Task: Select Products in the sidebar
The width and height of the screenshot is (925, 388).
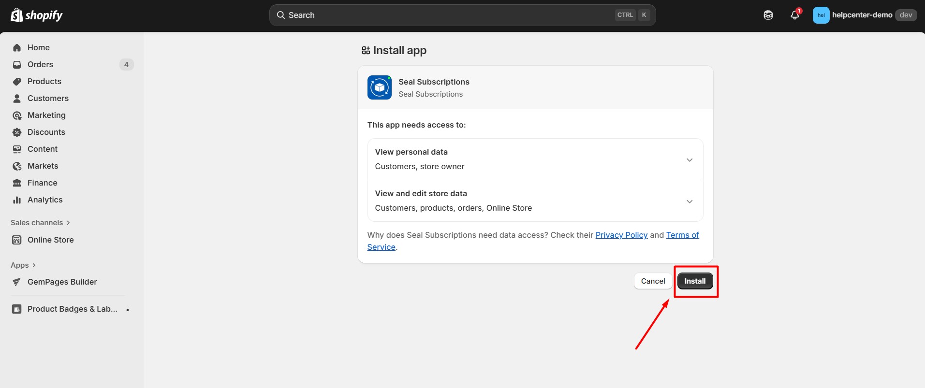Action: [44, 81]
